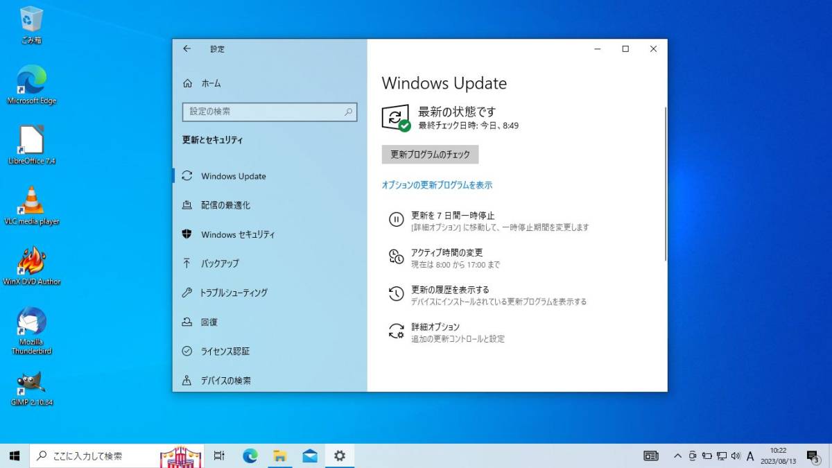
Task: Select the ごみ箱 desktop icon
Action: point(31,25)
